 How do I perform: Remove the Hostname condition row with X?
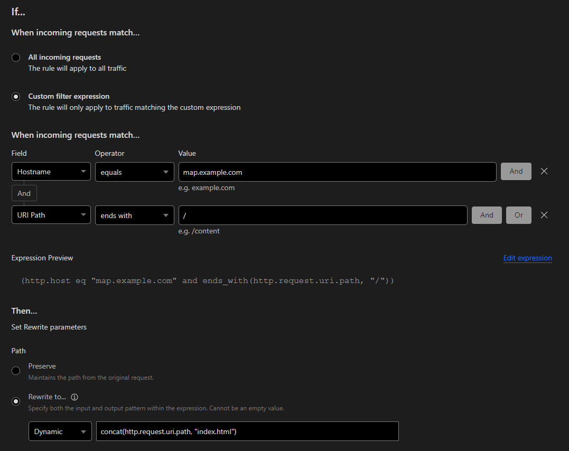point(544,172)
